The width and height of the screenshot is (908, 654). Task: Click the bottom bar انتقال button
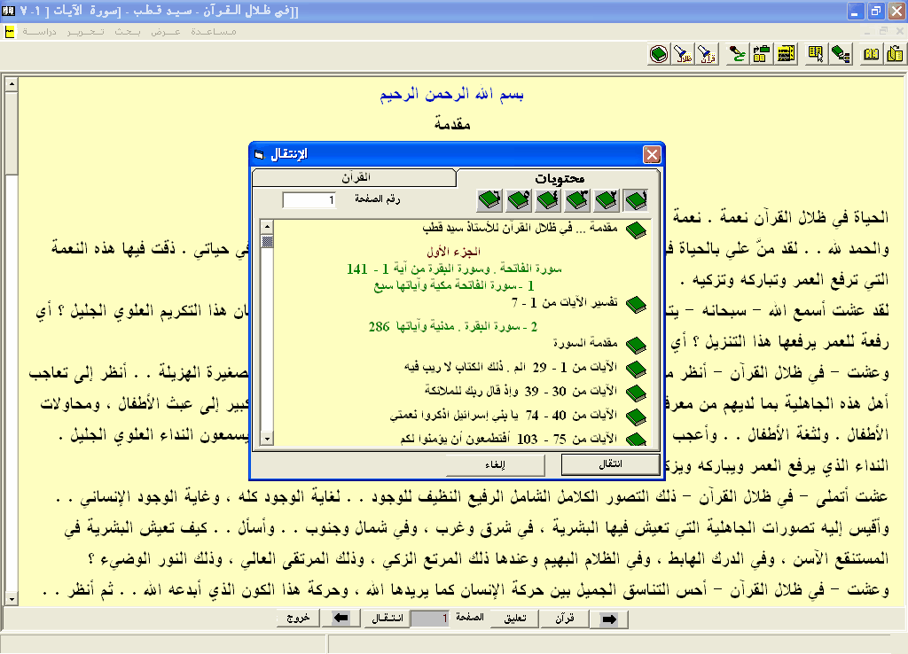tap(387, 619)
